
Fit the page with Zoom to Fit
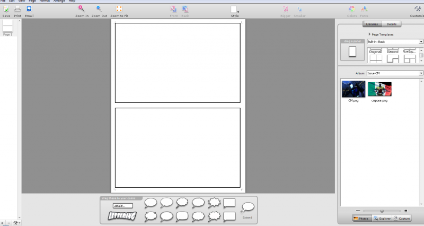(119, 9)
